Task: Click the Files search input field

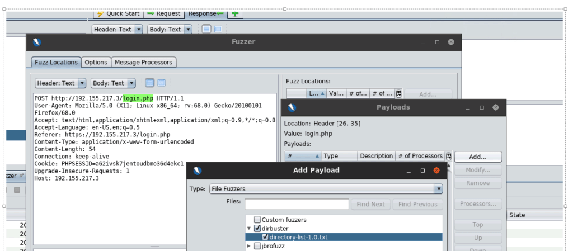Action: click(x=297, y=205)
